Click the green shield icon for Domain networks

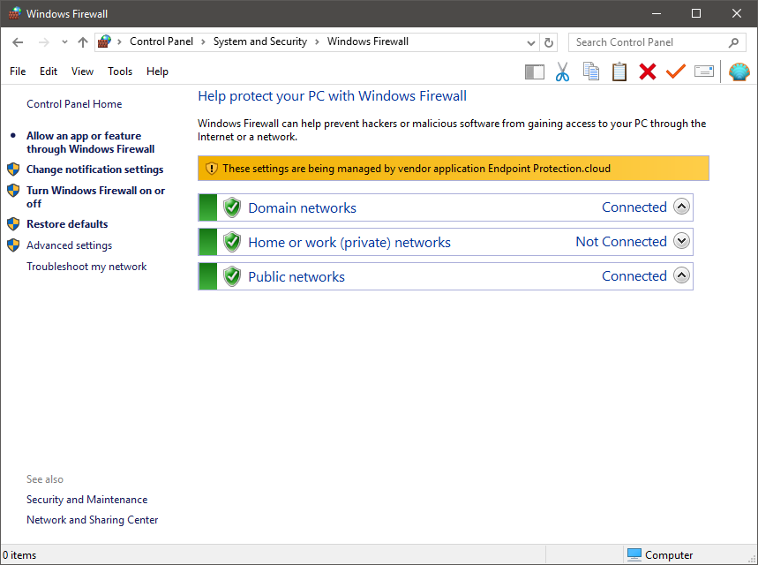pos(232,207)
